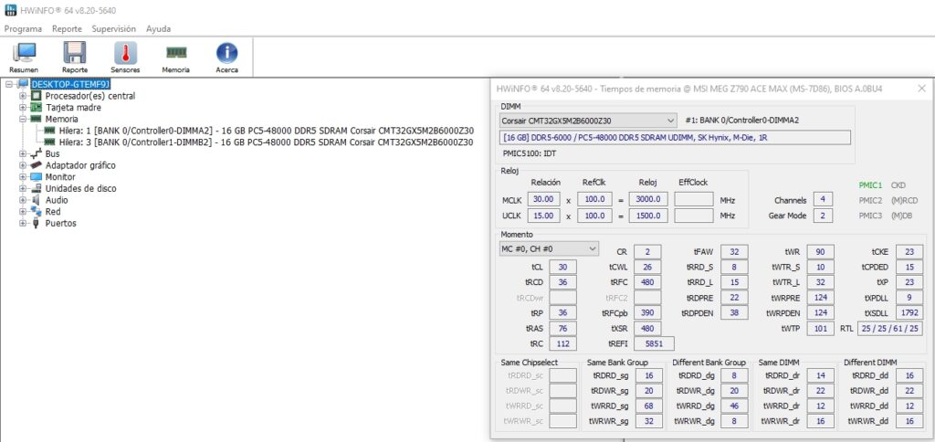The width and height of the screenshot is (935, 442).
Task: Open the Programa menu
Action: pyautogui.click(x=23, y=28)
